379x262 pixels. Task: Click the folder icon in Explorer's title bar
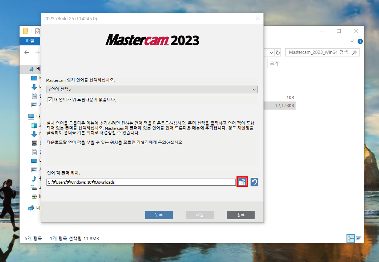point(25,31)
